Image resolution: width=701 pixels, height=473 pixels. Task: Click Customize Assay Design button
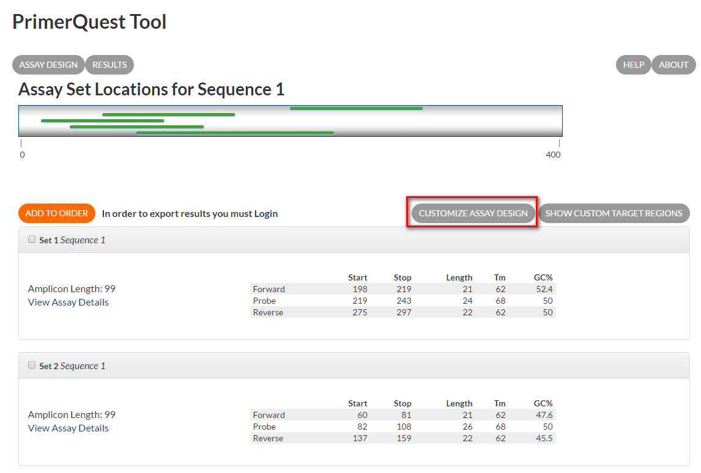tap(473, 213)
